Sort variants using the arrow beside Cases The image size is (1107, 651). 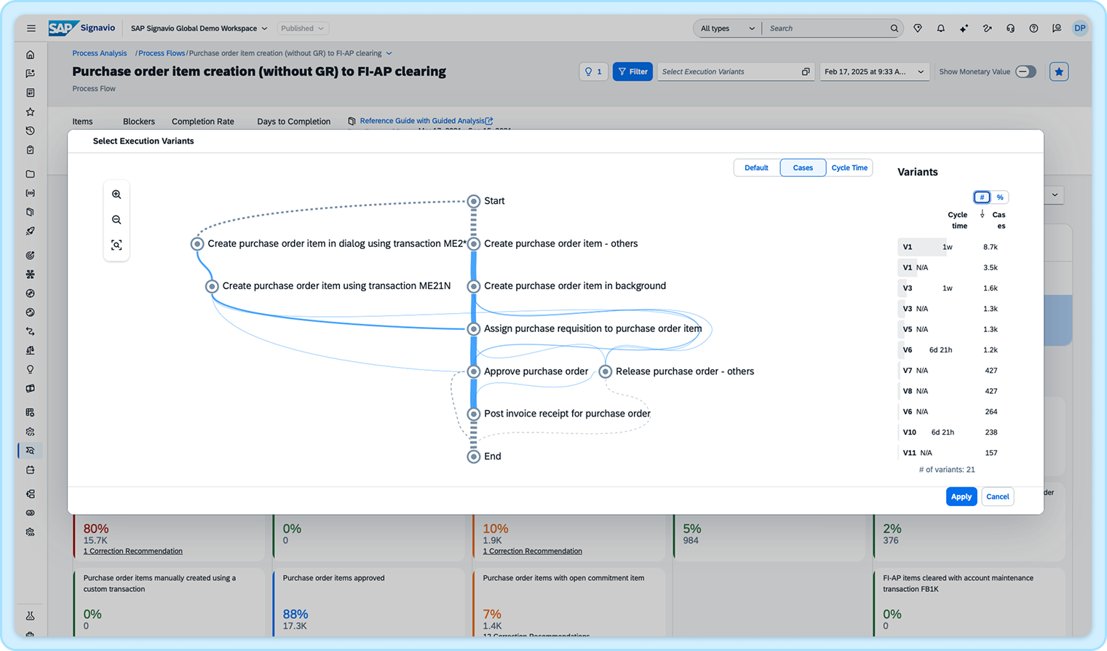pyautogui.click(x=983, y=214)
